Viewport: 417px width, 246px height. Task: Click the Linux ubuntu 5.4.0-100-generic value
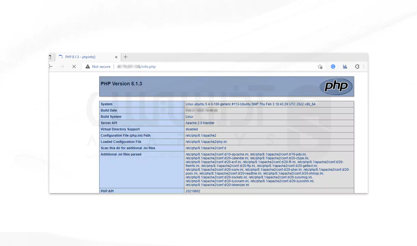251,104
